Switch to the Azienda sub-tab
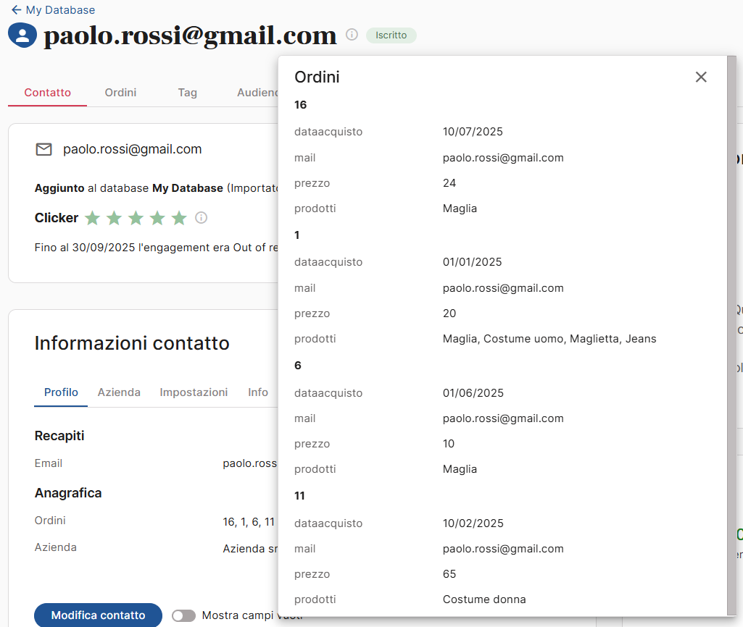 click(119, 392)
